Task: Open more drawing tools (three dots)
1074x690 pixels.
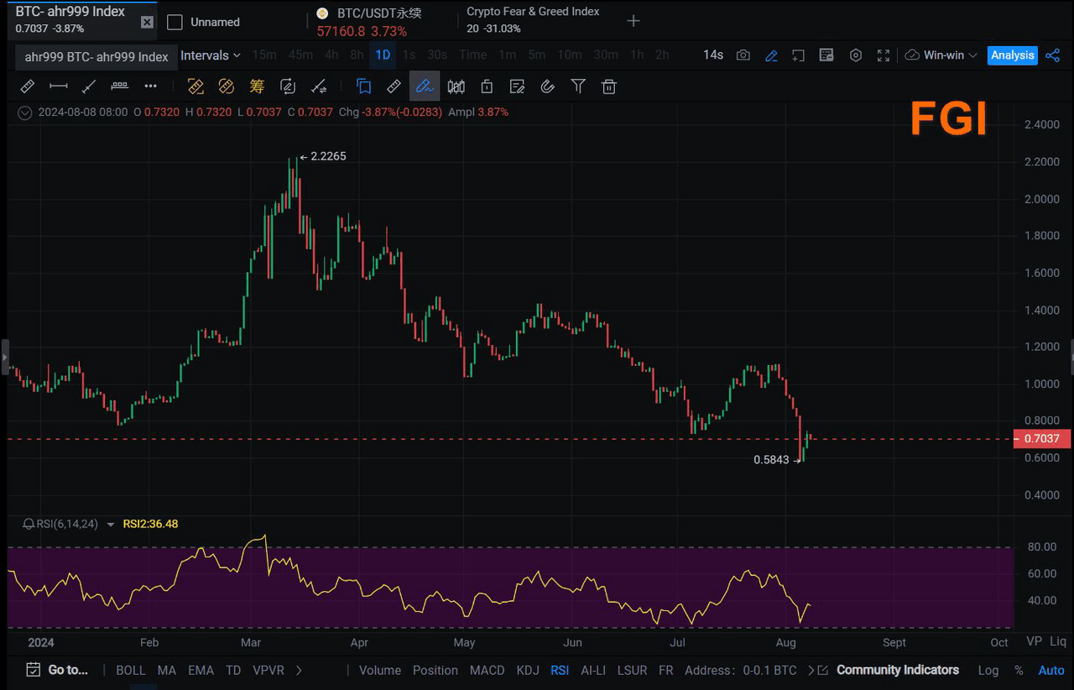Action: 151,86
